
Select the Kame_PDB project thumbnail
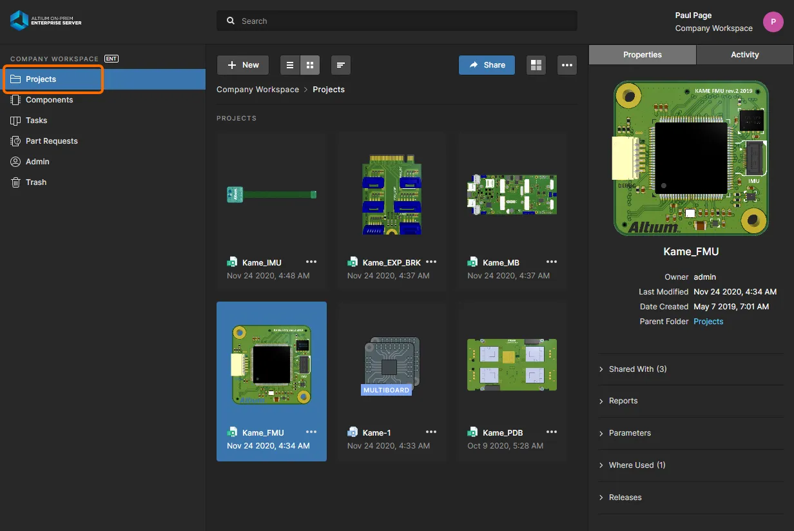click(x=512, y=365)
